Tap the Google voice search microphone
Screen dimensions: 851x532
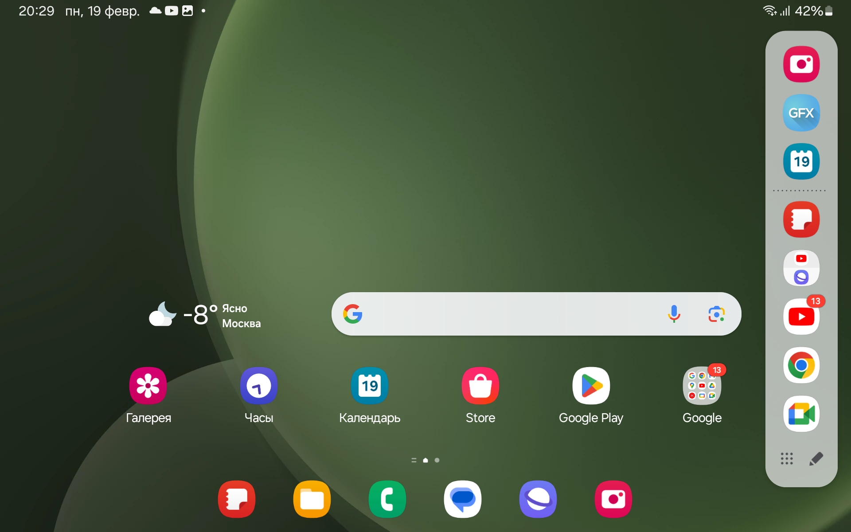tap(674, 314)
